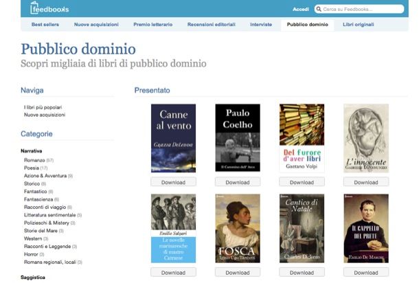
Task: Open the Premio letterario tab
Action: click(x=153, y=24)
